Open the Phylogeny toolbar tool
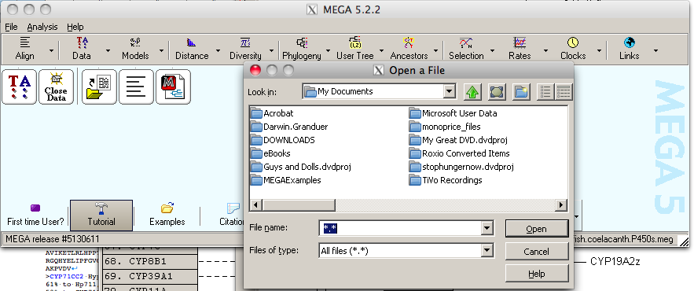This screenshot has height=291, width=694. [x=302, y=49]
